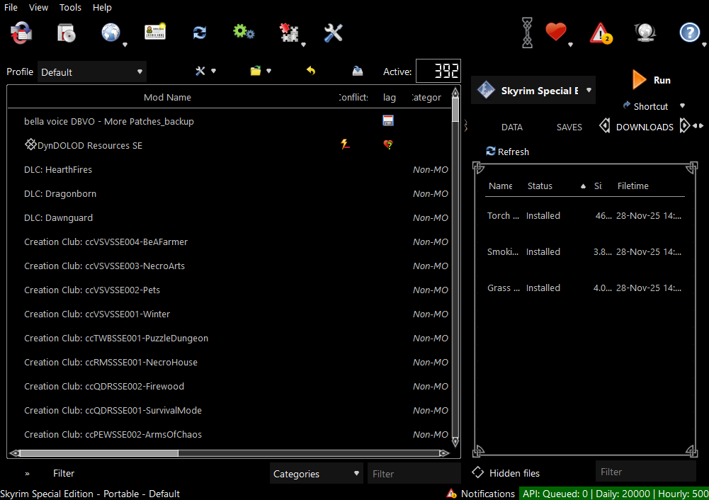
Task: Click the Filter field under the downloads list
Action: coord(645,472)
